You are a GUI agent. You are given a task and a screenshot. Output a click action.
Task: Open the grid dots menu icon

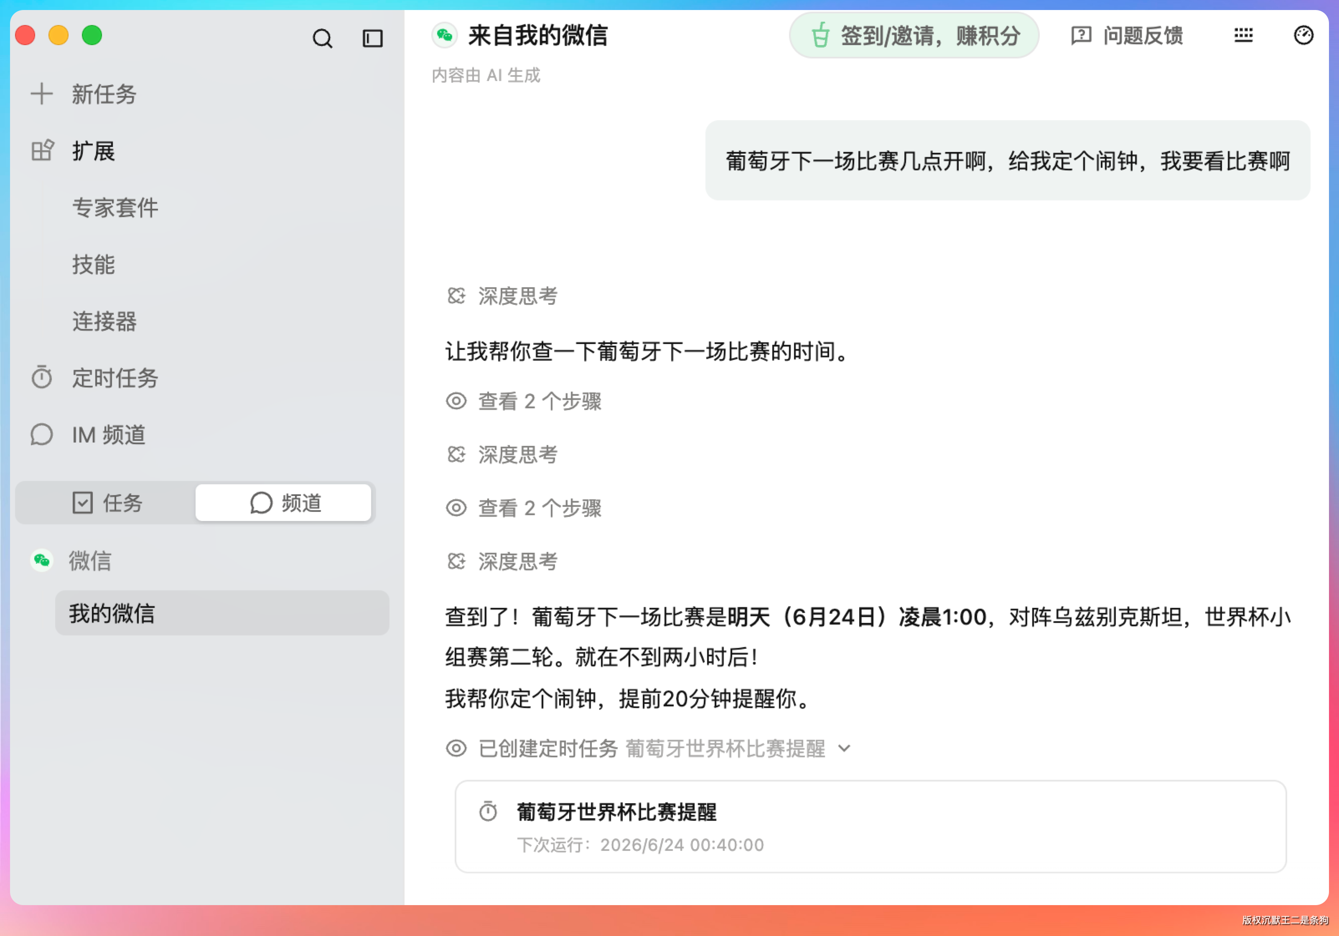point(1243,35)
